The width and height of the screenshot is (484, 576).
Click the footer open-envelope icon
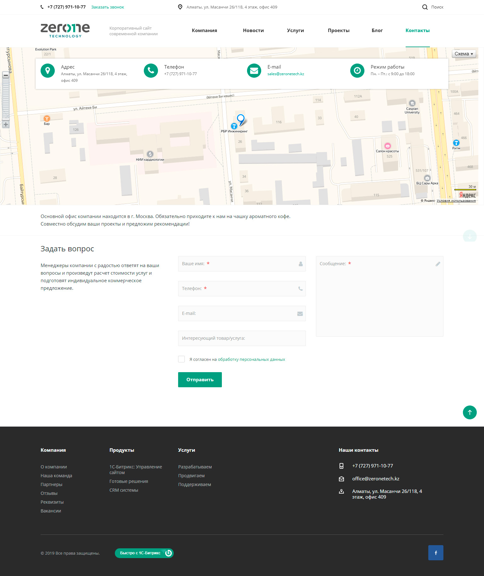click(341, 479)
